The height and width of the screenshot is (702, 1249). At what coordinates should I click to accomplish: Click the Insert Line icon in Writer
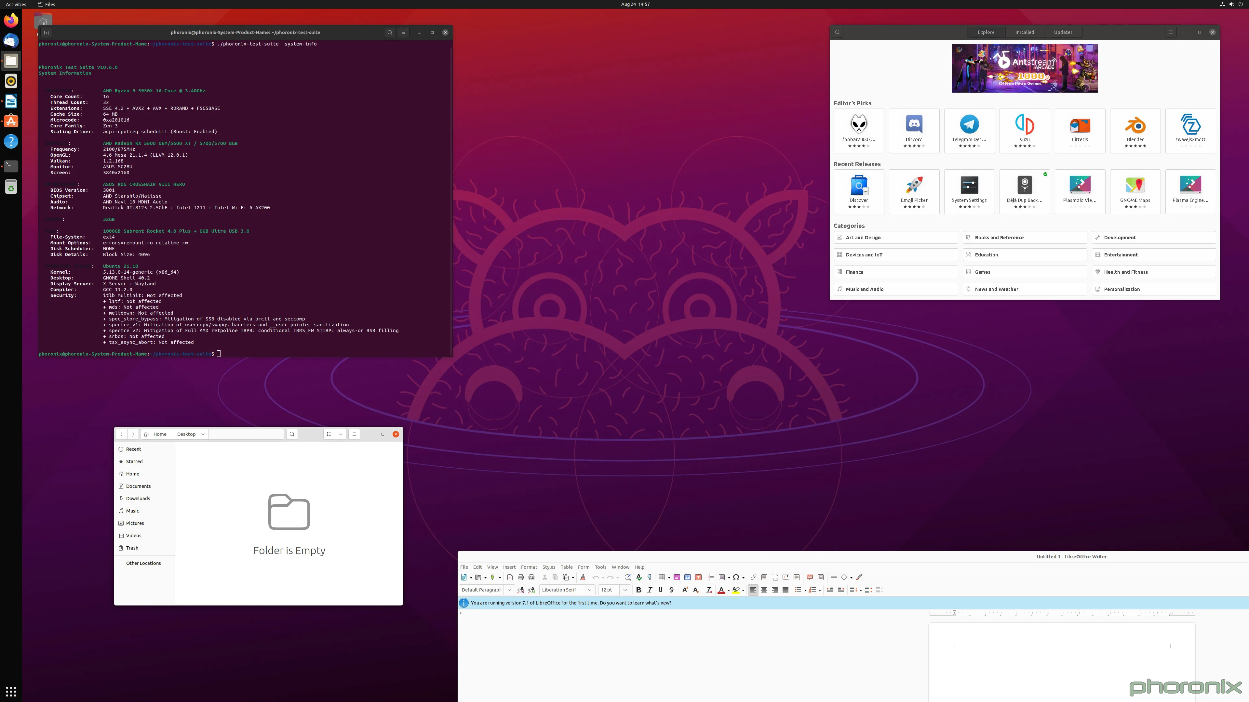pyautogui.click(x=834, y=577)
